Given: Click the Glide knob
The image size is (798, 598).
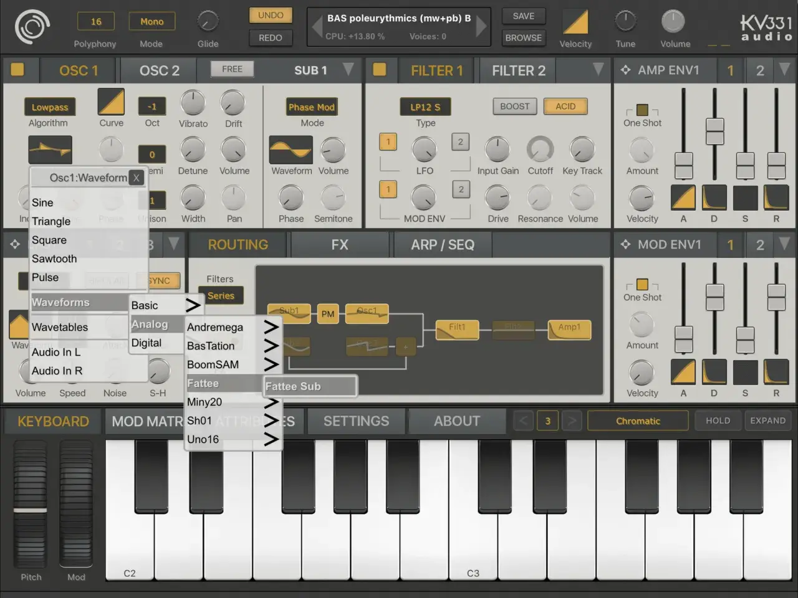Looking at the screenshot, I should point(208,21).
